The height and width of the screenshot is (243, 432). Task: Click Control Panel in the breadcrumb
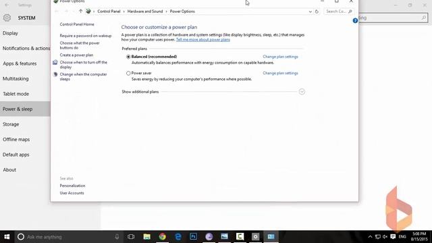tap(109, 11)
